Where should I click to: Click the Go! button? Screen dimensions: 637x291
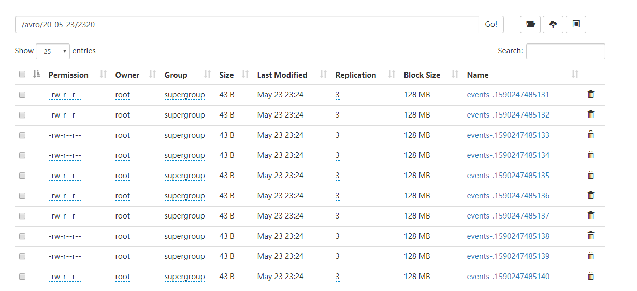(491, 24)
